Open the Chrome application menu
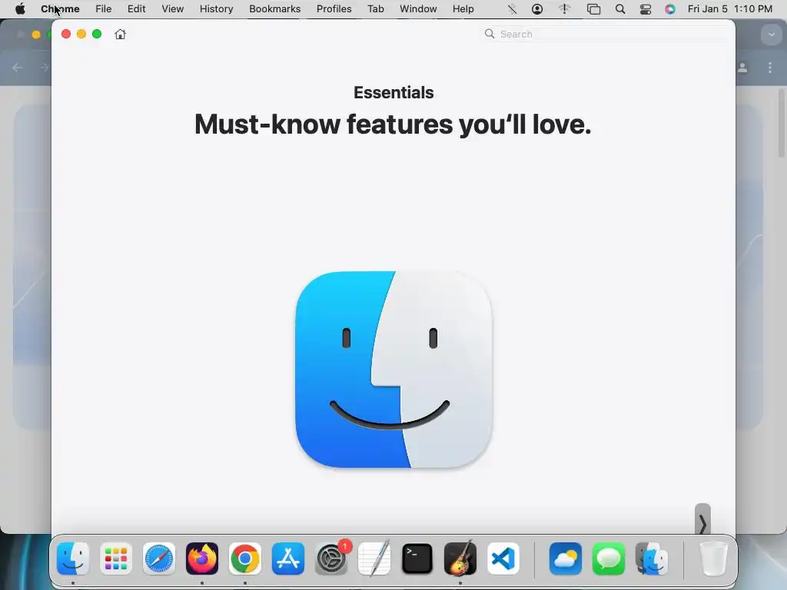The width and height of the screenshot is (787, 590). tap(60, 9)
